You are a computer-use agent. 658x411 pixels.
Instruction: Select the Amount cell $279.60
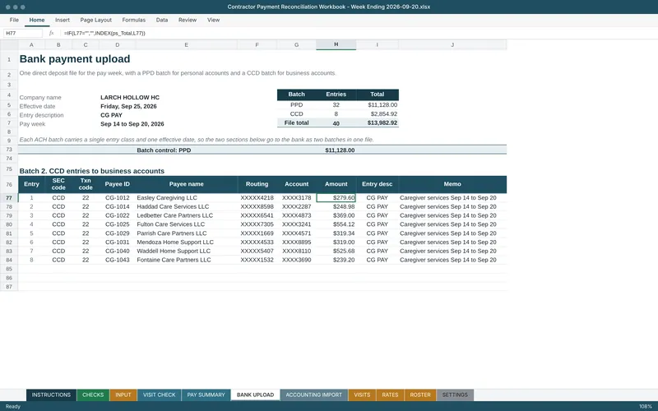pyautogui.click(x=336, y=198)
